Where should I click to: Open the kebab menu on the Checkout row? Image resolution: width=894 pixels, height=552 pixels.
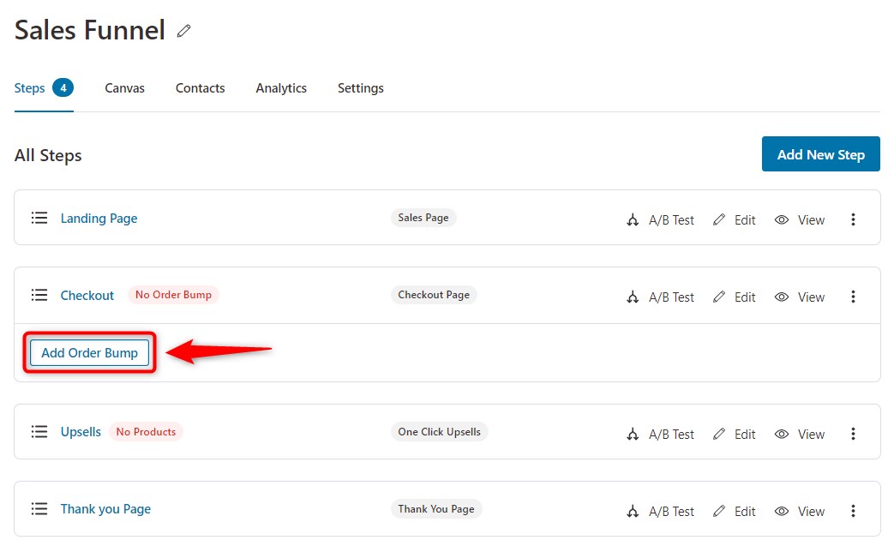click(854, 297)
